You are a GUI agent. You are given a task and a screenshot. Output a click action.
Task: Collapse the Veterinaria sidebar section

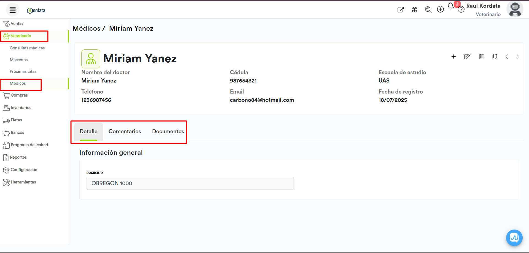coord(21,36)
